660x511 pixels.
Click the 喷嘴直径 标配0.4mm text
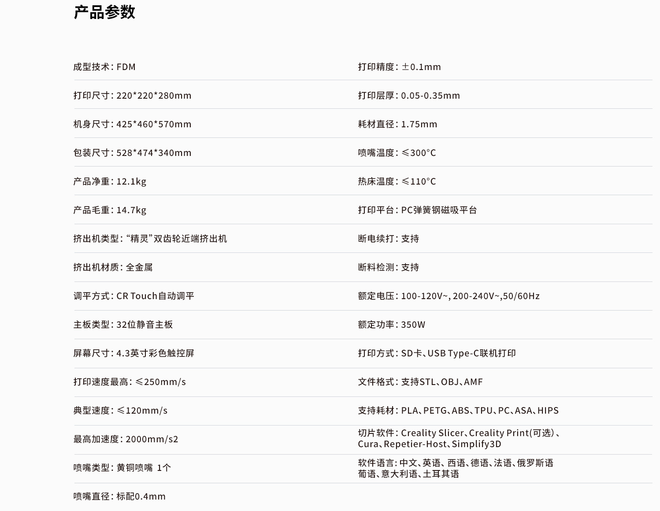coord(119,496)
